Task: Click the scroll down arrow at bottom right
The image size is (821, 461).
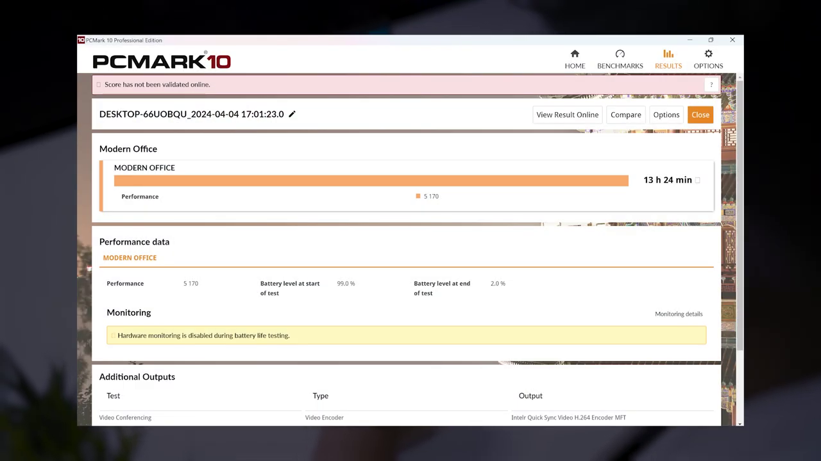Action: click(x=740, y=423)
